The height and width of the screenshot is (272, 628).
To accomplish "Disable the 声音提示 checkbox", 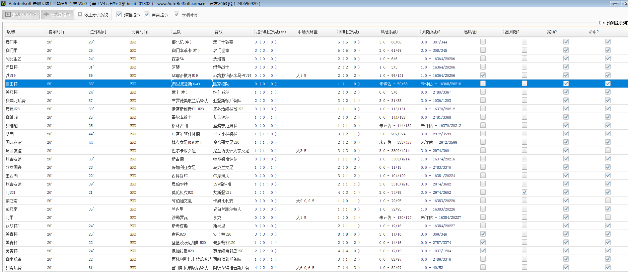I will coord(147,14).
